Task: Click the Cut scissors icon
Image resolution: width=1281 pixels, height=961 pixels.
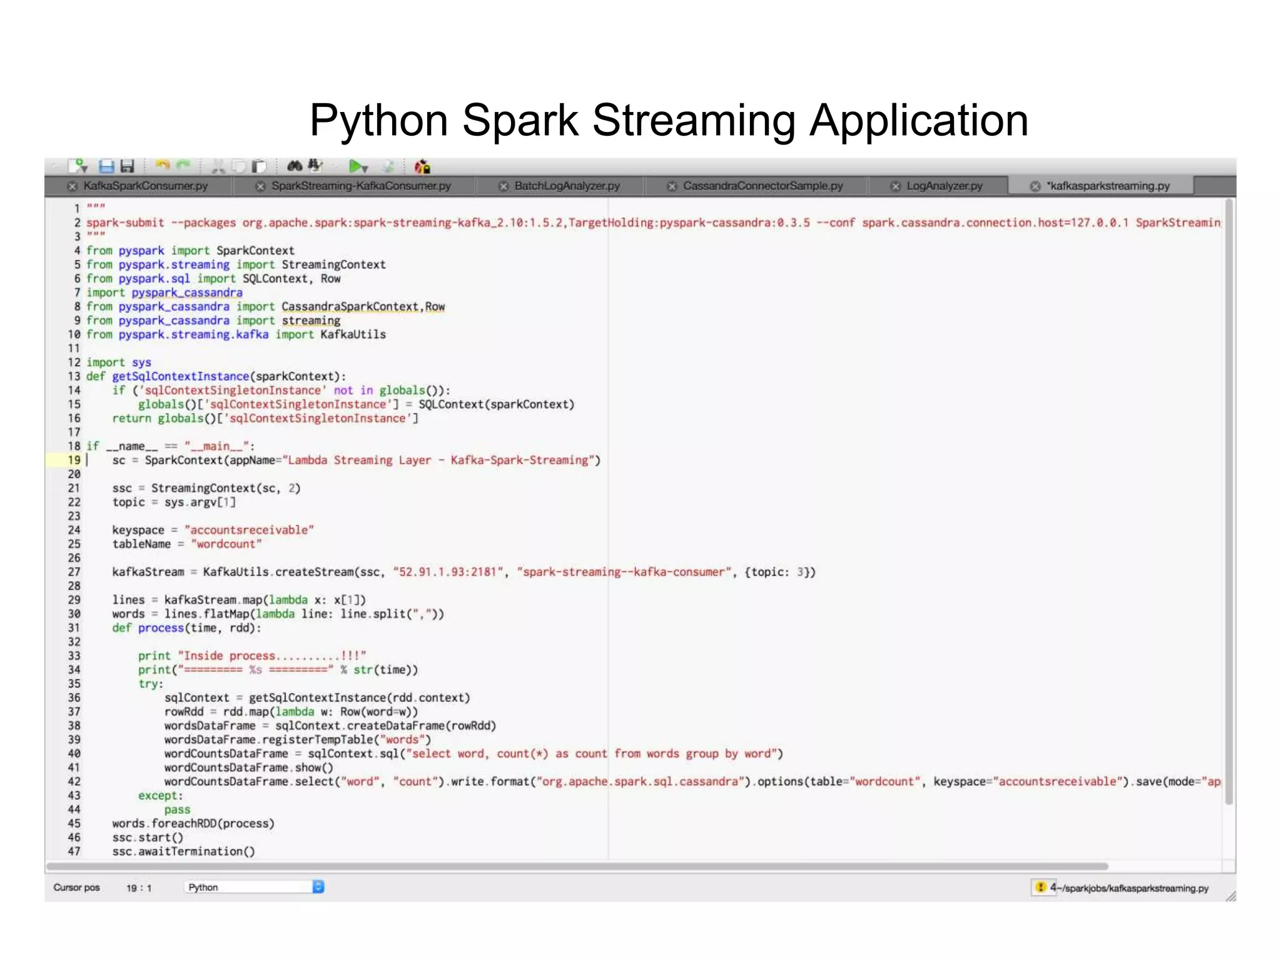Action: pos(218,166)
